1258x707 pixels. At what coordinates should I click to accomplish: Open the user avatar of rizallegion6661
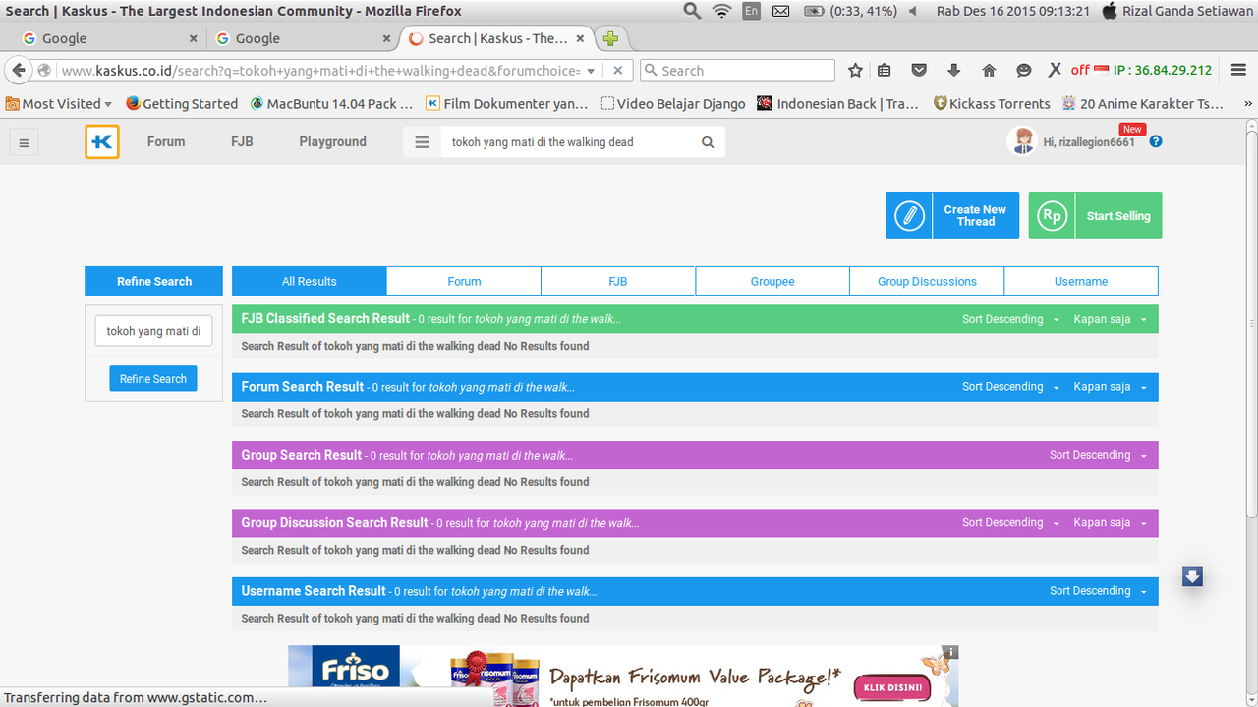coord(1022,141)
